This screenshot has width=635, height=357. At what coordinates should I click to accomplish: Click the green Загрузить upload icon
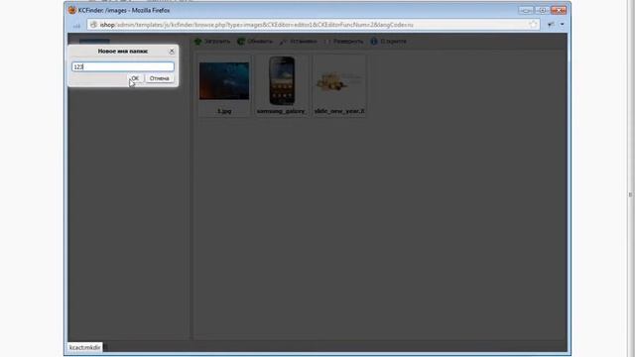pyautogui.click(x=197, y=42)
